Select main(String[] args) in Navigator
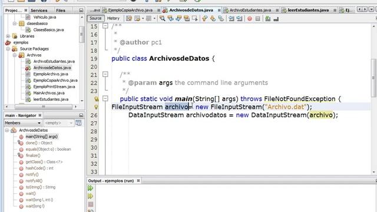 tap(42, 137)
